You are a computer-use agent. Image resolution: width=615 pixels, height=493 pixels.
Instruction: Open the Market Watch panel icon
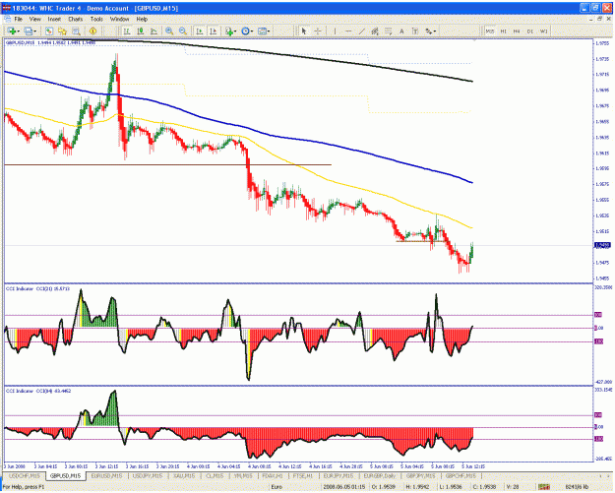coord(49,31)
